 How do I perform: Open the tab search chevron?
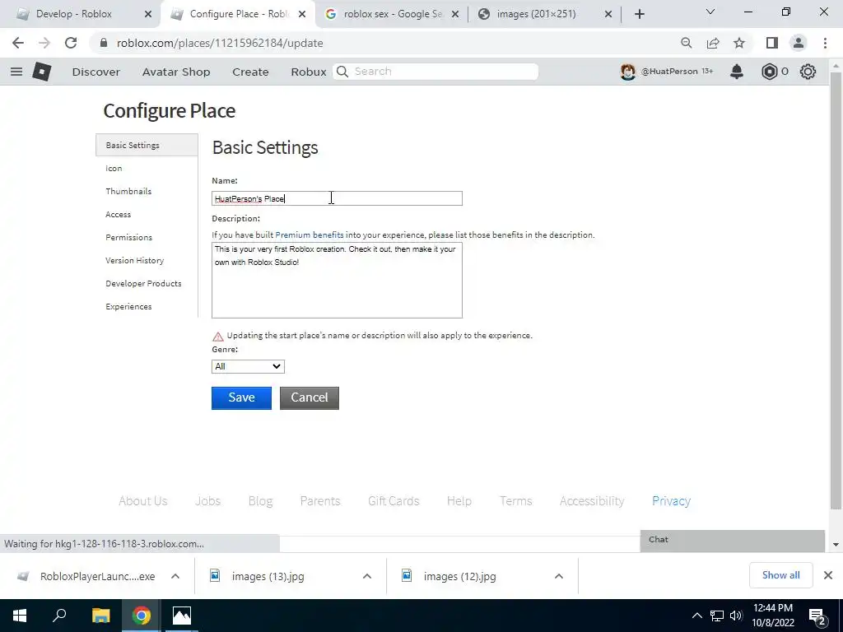pyautogui.click(x=710, y=12)
